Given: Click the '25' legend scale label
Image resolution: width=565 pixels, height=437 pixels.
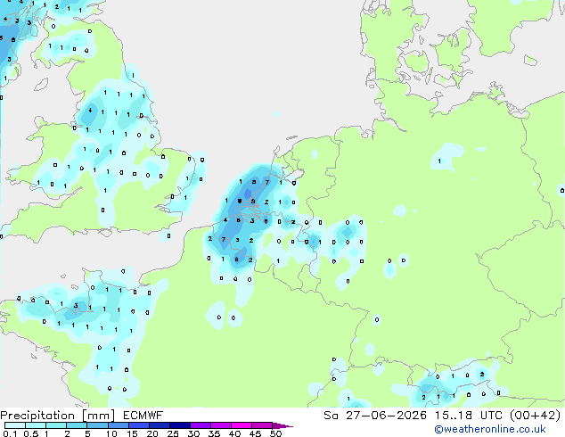Looking at the screenshot, I should tap(173, 433).
